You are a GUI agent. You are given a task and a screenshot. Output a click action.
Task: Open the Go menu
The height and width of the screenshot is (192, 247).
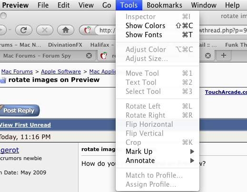point(107,5)
